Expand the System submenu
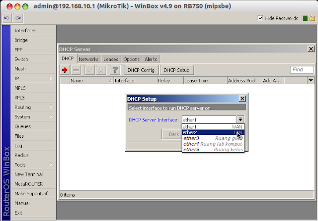 [x=51, y=116]
